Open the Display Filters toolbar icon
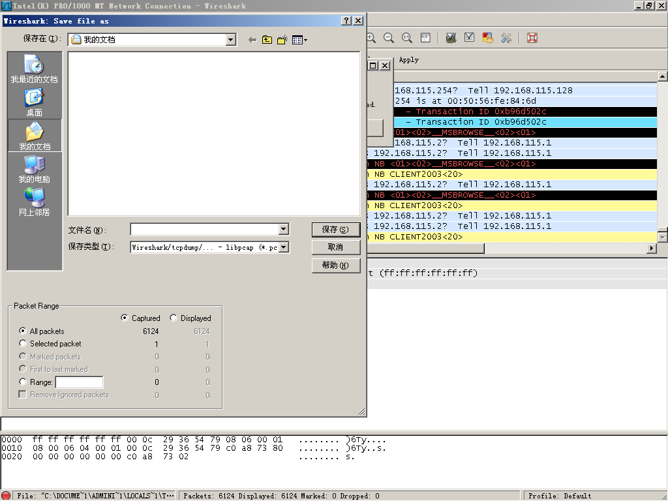The image size is (668, 501). [x=469, y=38]
